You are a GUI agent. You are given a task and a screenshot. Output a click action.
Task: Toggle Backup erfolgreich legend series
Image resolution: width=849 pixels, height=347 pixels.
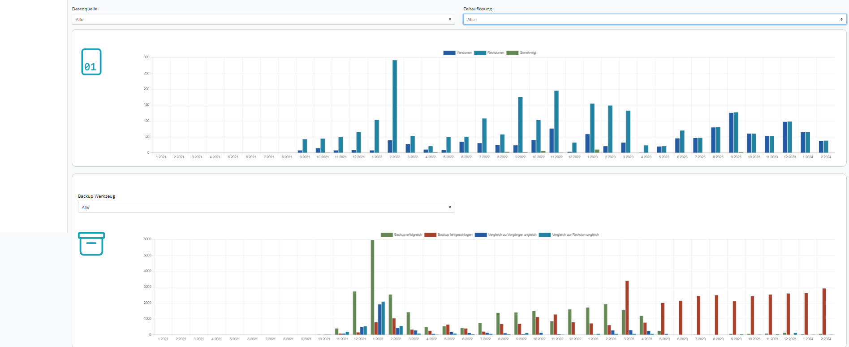(401, 235)
